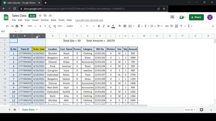This screenshot has width=216, height=121.
Task: Star the Sales Data document
Action: [40, 15]
